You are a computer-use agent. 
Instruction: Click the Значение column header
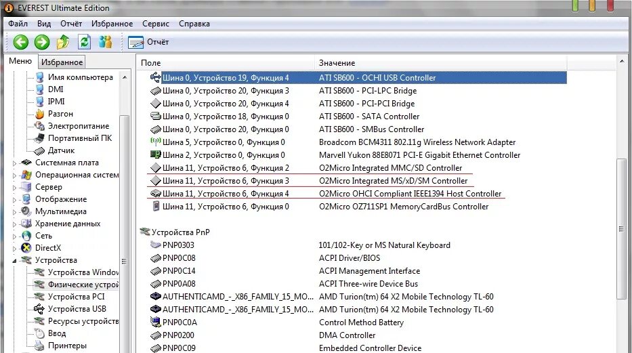[440, 63]
